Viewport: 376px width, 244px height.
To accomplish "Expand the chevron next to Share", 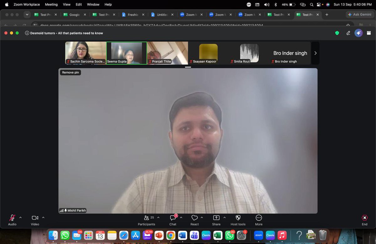I will coord(224,217).
